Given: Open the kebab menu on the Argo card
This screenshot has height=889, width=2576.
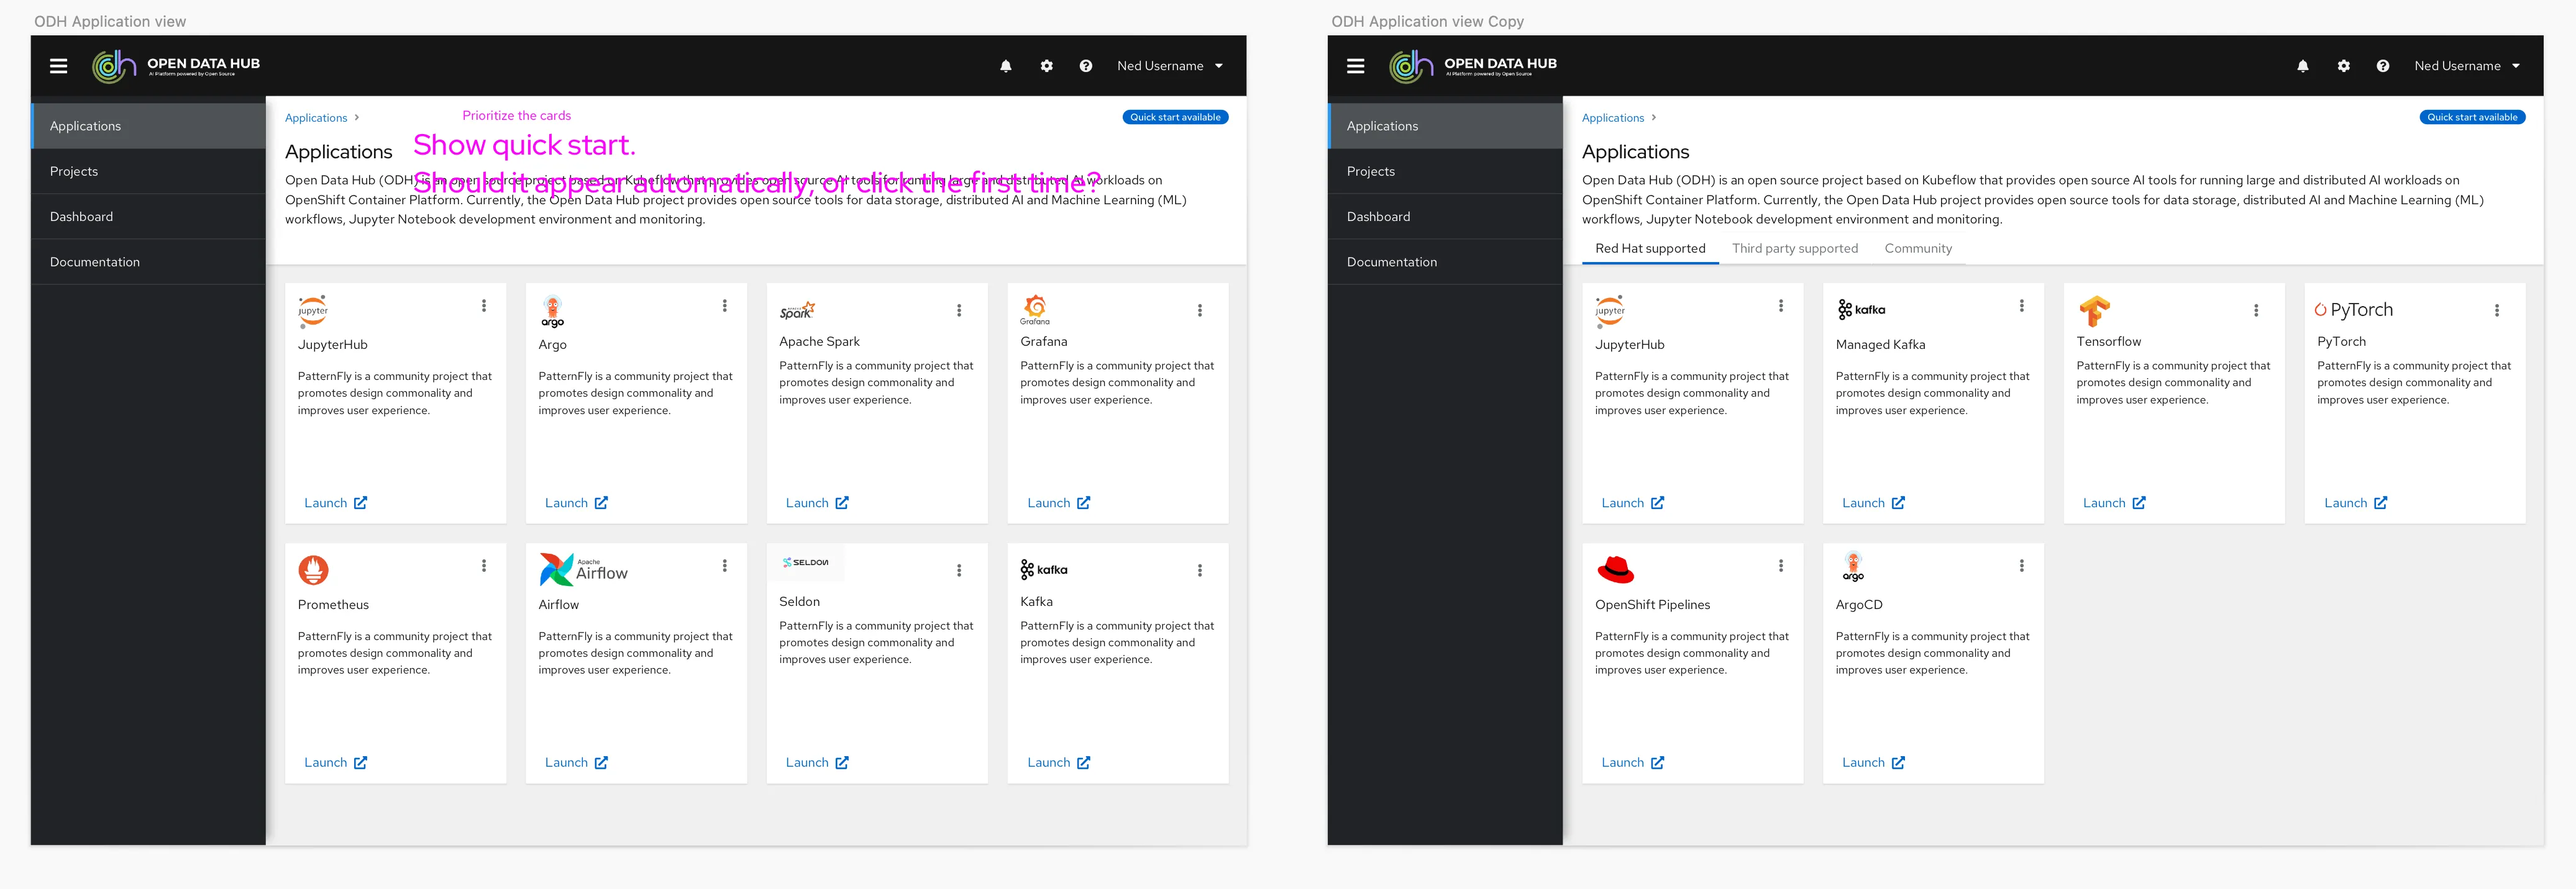Looking at the screenshot, I should tap(725, 305).
